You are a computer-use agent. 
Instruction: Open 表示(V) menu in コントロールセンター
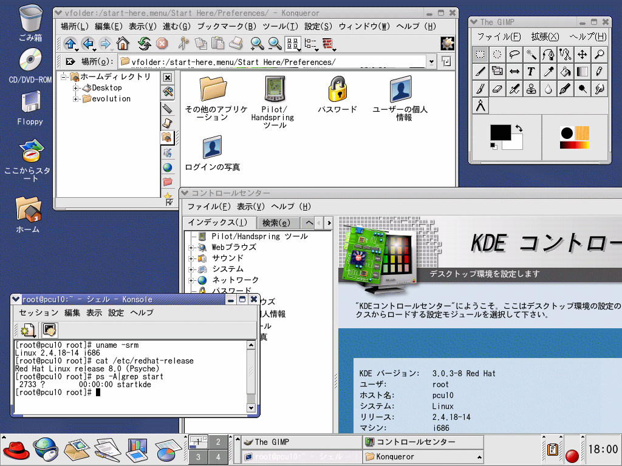click(251, 206)
